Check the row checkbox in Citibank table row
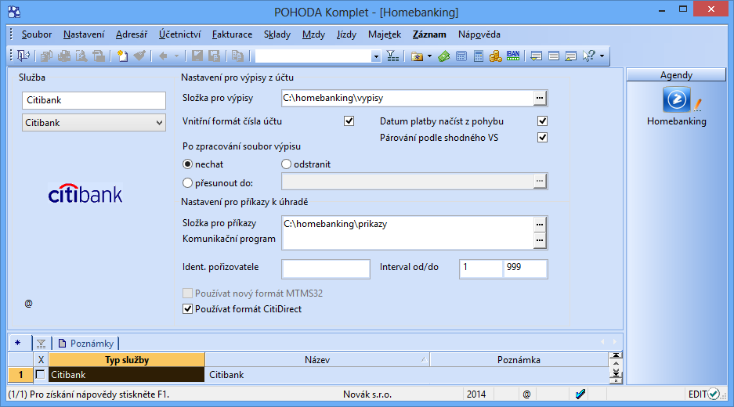734x407 pixels. (40, 375)
